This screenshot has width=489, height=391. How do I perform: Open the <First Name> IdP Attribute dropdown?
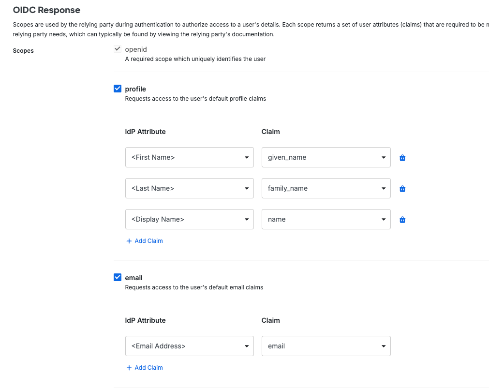coord(189,157)
